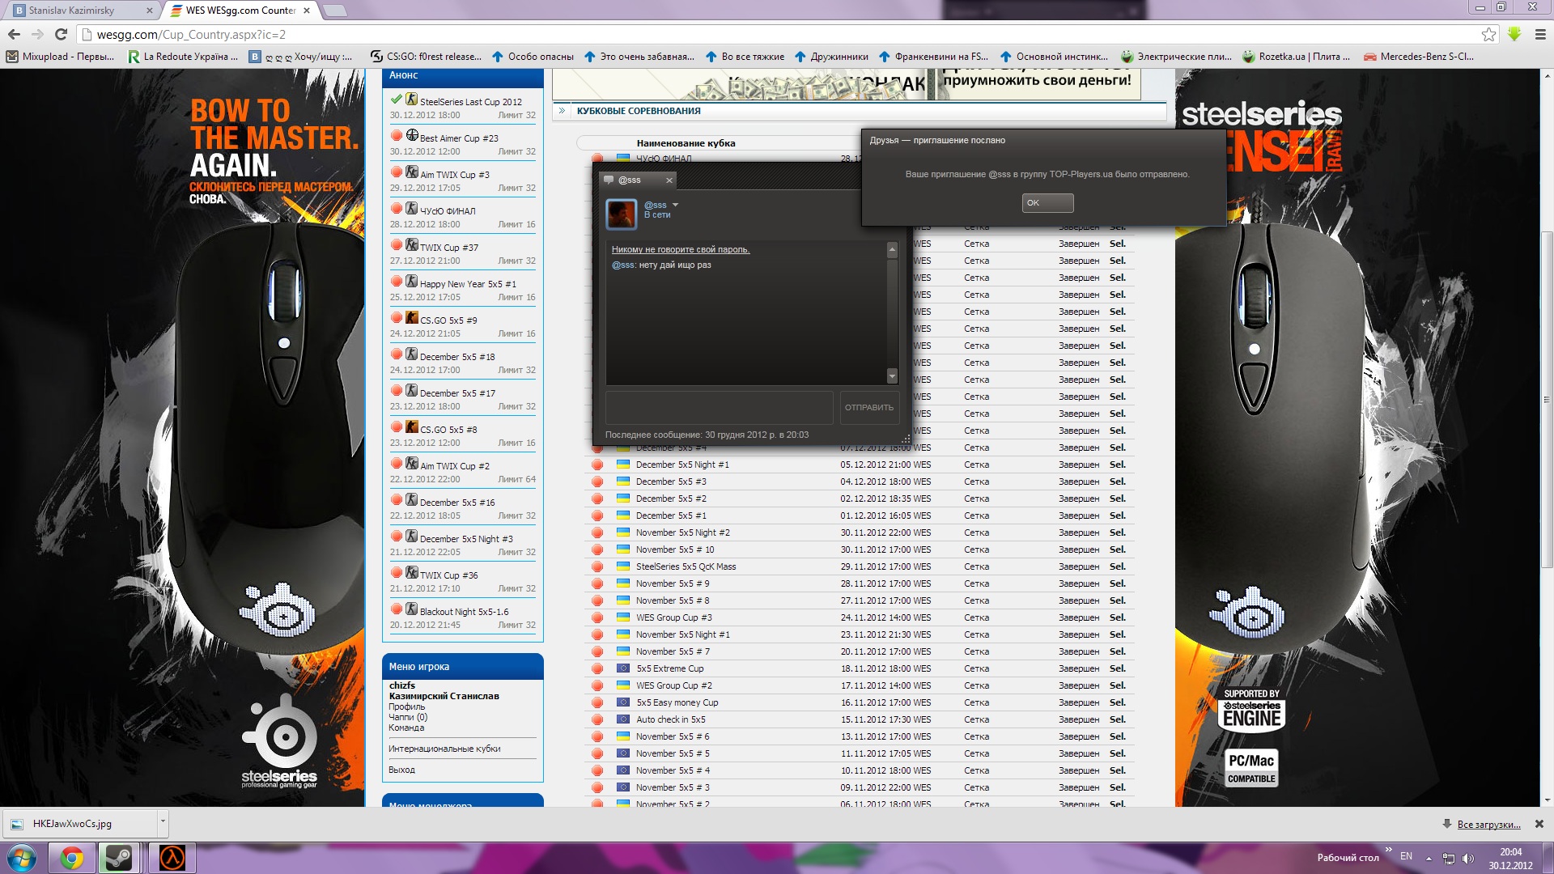Show hidden system tray icons arrow
The height and width of the screenshot is (874, 1554).
[1429, 858]
